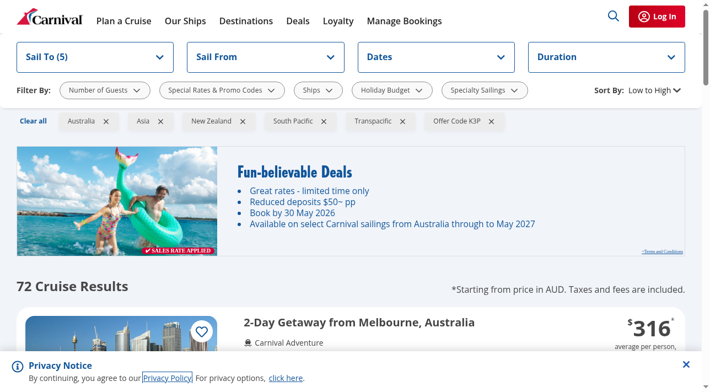Screen dimensions: 710x392
Task: Open Special Rates & Promo Codes filter
Action: point(222,90)
